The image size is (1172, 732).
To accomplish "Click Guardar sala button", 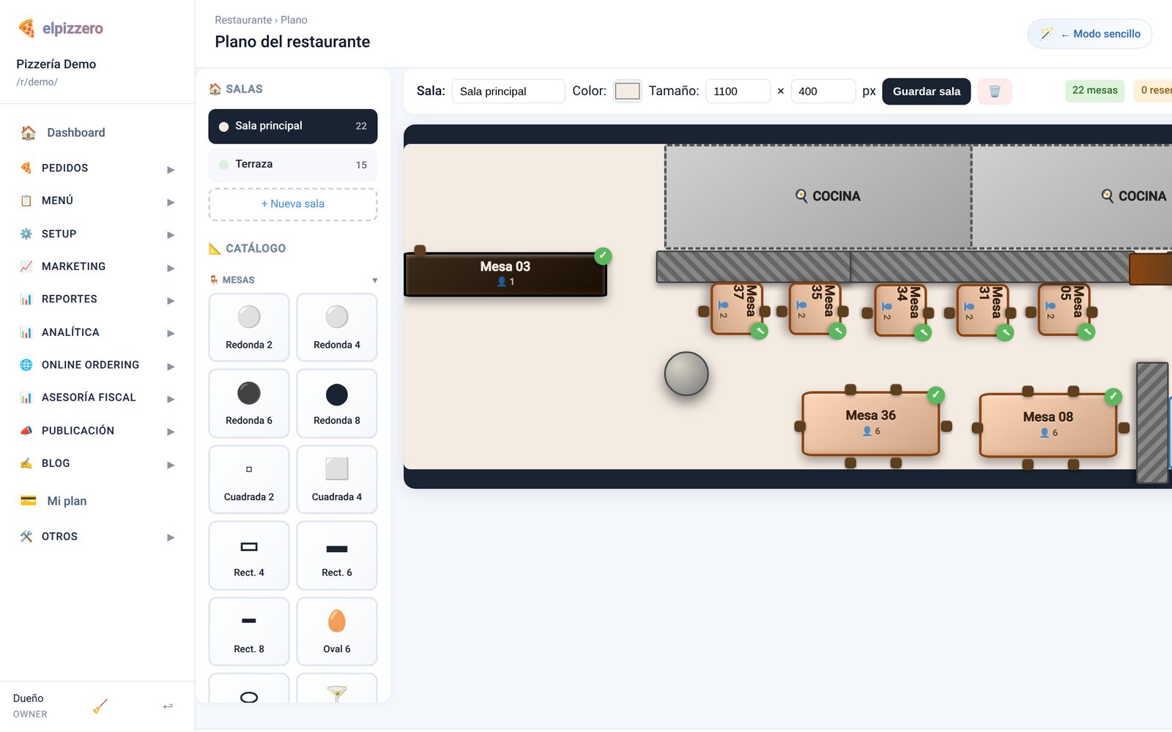I will point(927,91).
